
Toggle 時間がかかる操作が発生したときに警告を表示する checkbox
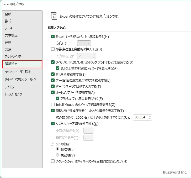53,111
